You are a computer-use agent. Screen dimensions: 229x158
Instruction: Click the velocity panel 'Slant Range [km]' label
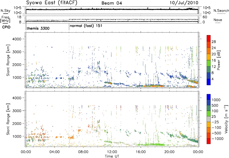pyautogui.click(x=8, y=119)
